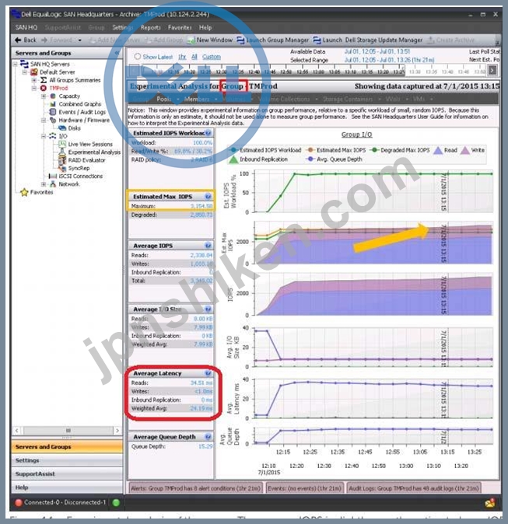The image size is (508, 524).
Task: Open the Forward history dropdown arrow
Action: [x=79, y=40]
